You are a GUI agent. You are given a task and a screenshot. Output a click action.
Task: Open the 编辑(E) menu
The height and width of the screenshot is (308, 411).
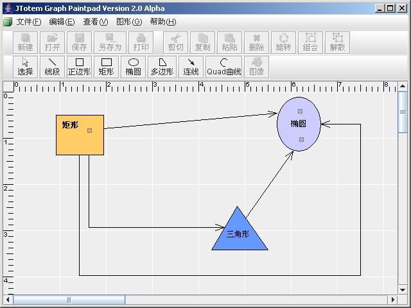tap(62, 22)
